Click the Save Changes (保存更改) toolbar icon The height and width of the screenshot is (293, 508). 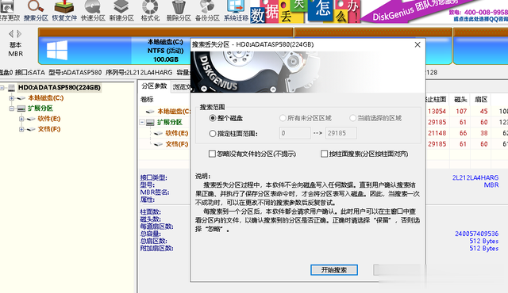tap(7, 7)
